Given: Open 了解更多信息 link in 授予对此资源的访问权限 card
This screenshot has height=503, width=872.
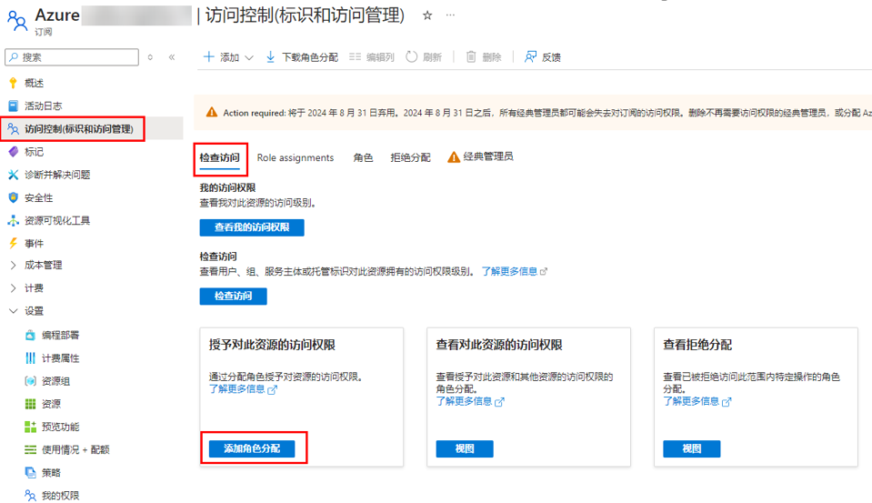Looking at the screenshot, I should pyautogui.click(x=243, y=389).
